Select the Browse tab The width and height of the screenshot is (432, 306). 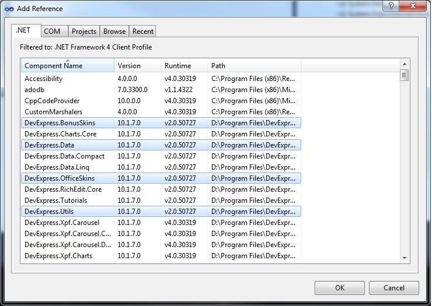click(x=114, y=31)
